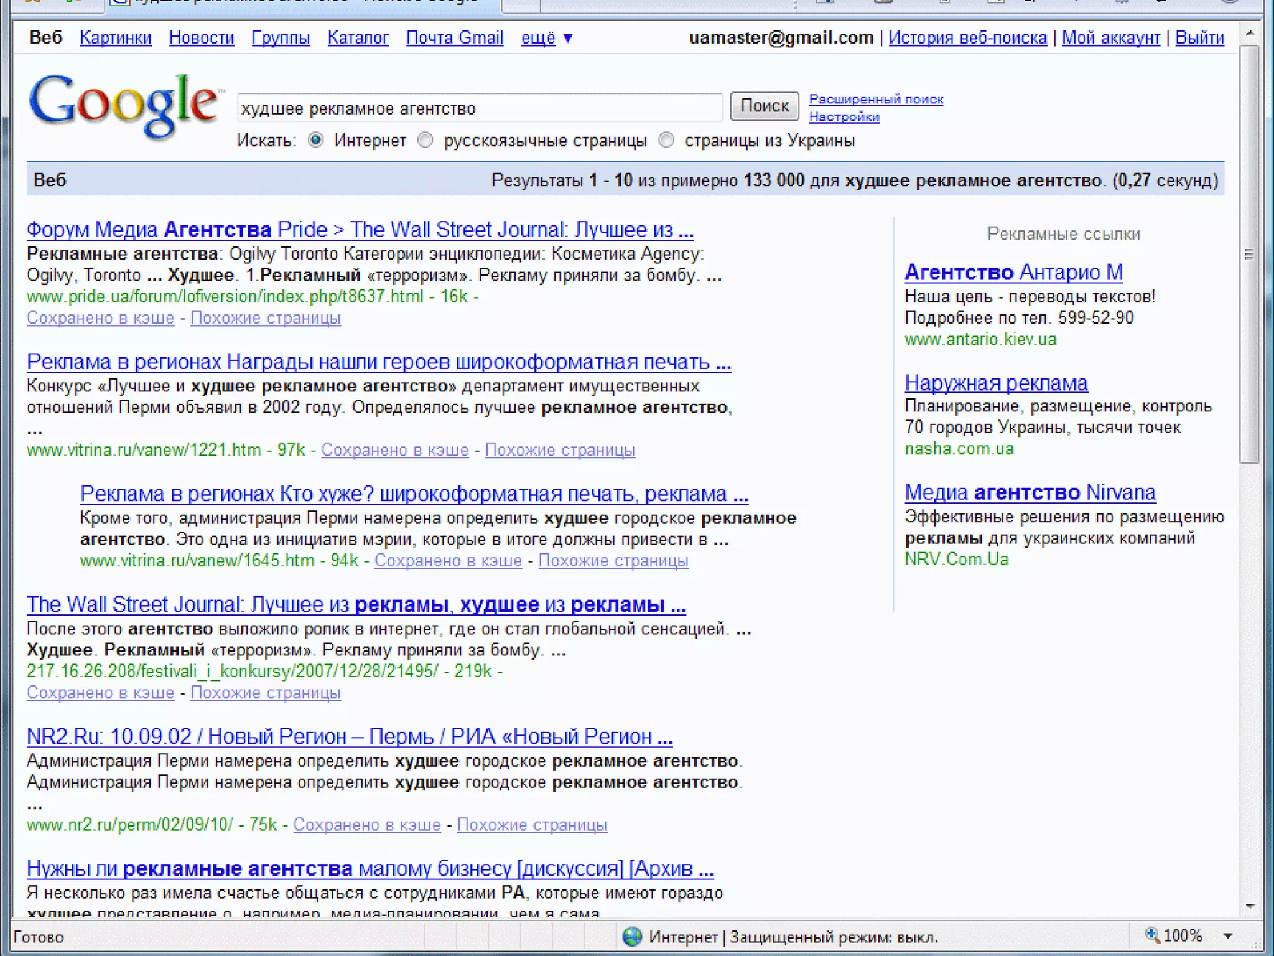Open the Агентство Антарио М ad link
The width and height of the screenshot is (1274, 956).
(1013, 272)
